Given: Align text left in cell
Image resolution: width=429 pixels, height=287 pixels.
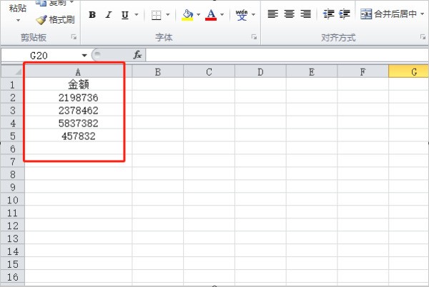Looking at the screenshot, I should pyautogui.click(x=272, y=14).
